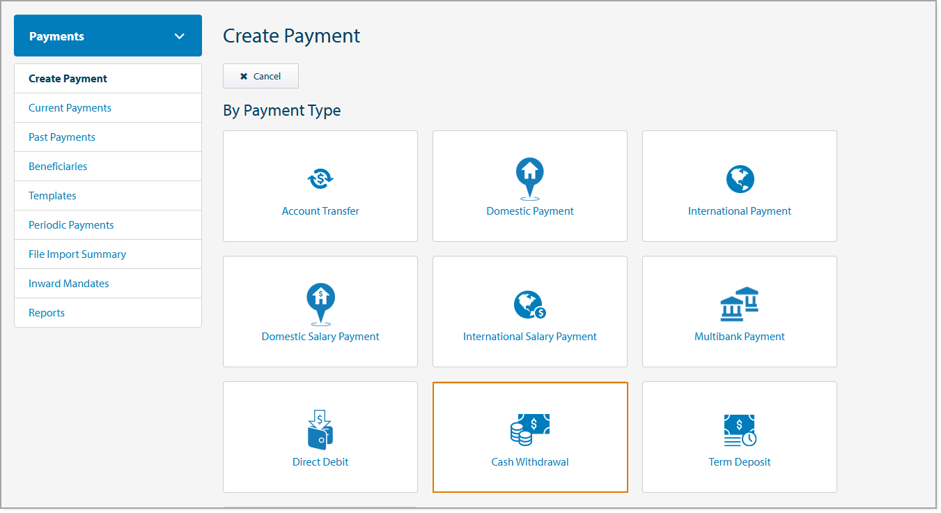Open Domestic Salary Payment
The image size is (941, 513).
point(320,312)
